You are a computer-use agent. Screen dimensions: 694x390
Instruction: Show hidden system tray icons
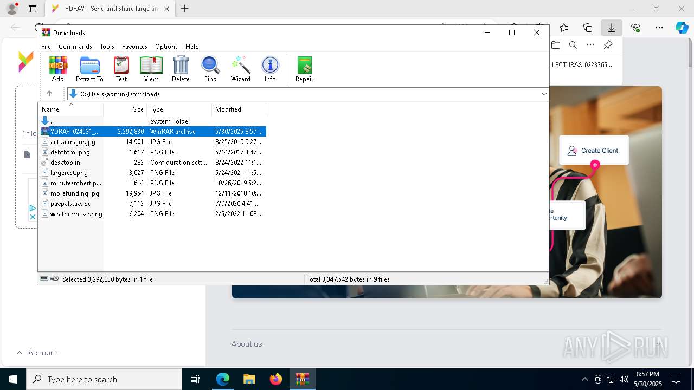584,379
